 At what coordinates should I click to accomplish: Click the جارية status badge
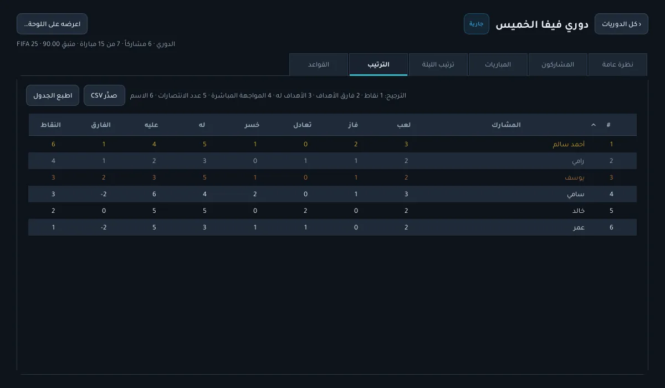477,24
